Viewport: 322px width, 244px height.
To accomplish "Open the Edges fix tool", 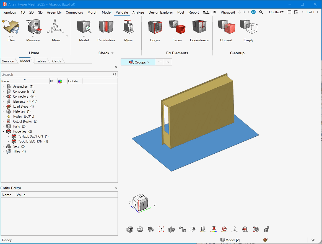I will [x=155, y=30].
